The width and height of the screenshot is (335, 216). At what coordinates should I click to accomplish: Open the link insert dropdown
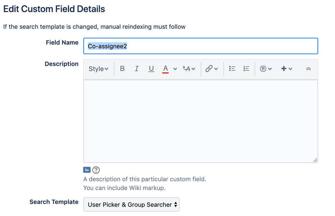pyautogui.click(x=212, y=68)
